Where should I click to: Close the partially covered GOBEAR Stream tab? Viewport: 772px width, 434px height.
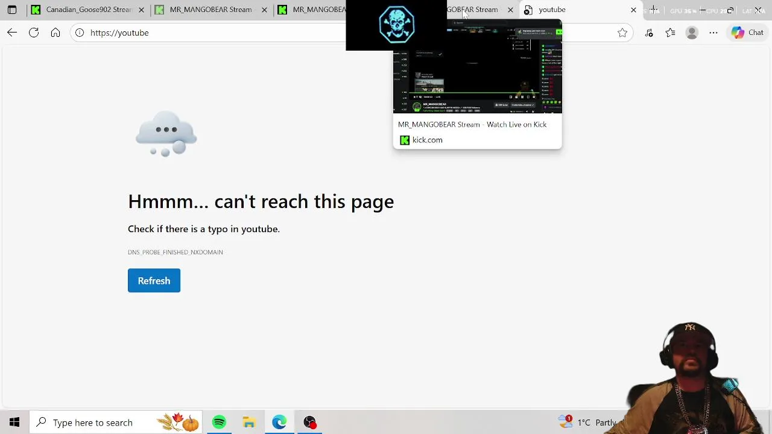(x=510, y=10)
